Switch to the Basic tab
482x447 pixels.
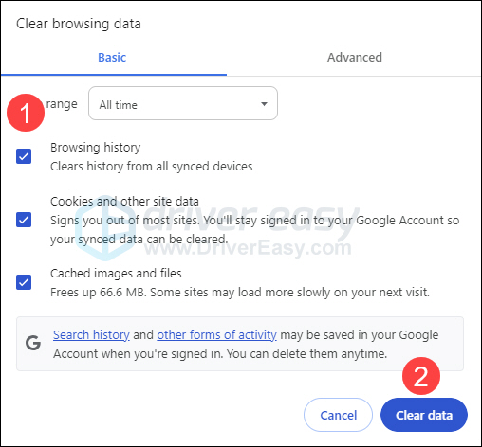112,58
